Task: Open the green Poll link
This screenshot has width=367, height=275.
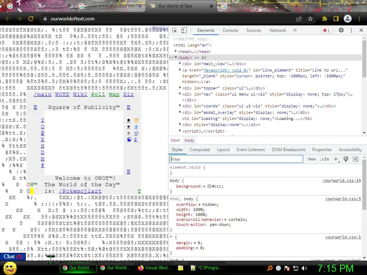Action: pos(98,95)
